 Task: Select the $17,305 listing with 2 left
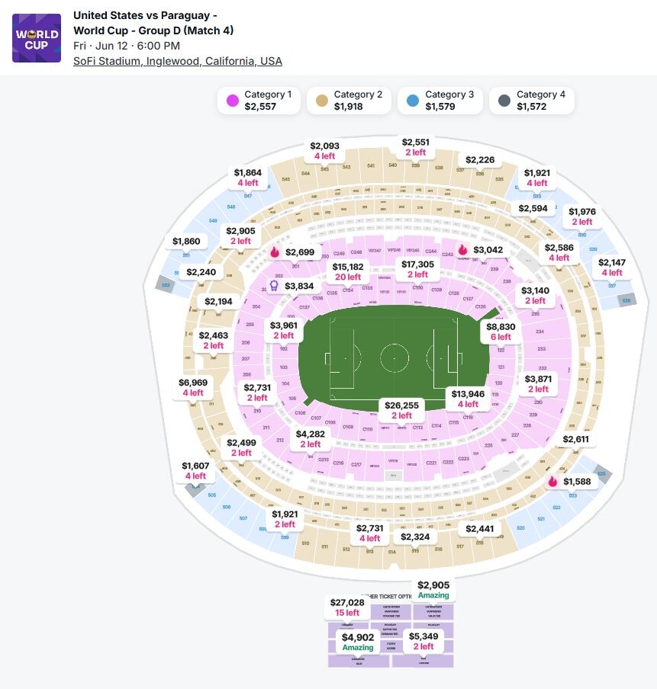tap(417, 269)
